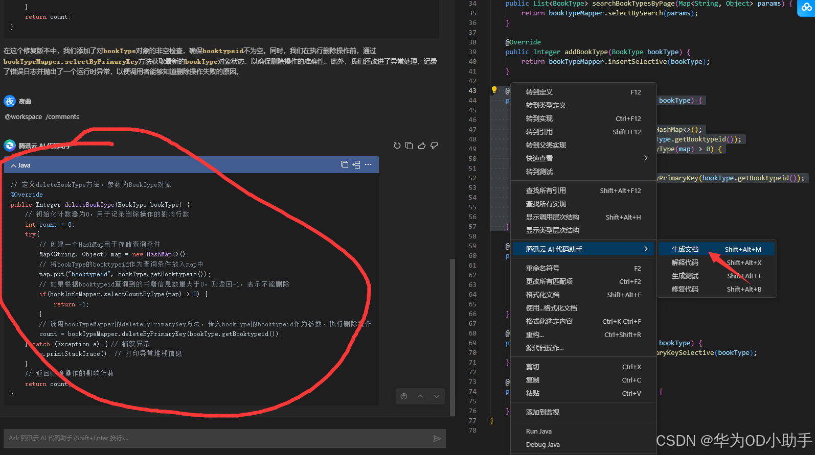Image resolution: width=815 pixels, height=455 pixels.
Task: Select 复制 in the context menu
Action: pos(583,380)
